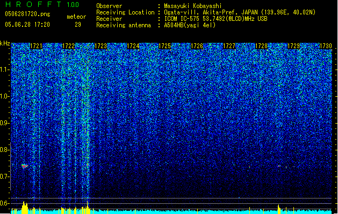
Task: Click the meteor count label
Action: (x=76, y=17)
